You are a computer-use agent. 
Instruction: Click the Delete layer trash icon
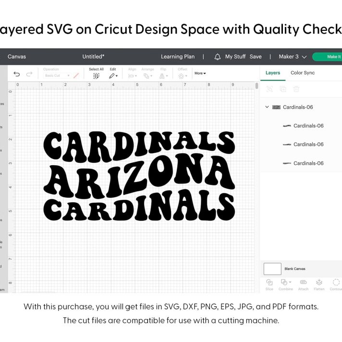pyautogui.click(x=296, y=89)
